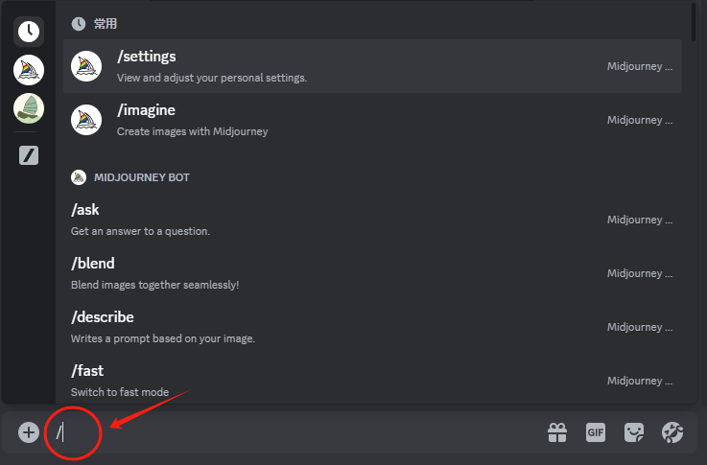
Task: Select the /fast command
Action: [x=372, y=381]
